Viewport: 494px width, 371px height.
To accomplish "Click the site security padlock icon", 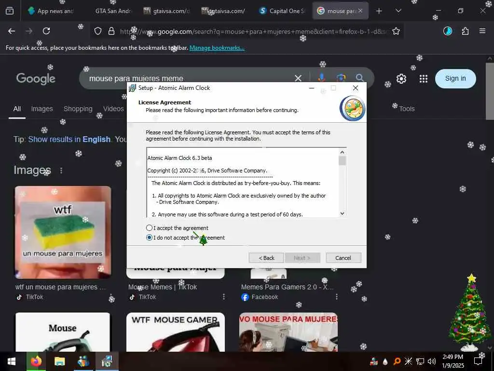I will 111,31.
